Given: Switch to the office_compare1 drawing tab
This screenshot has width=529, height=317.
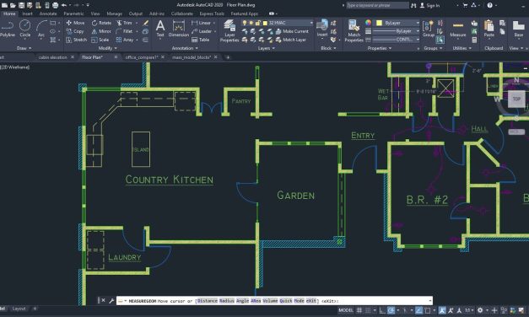Looking at the screenshot, I should point(142,57).
